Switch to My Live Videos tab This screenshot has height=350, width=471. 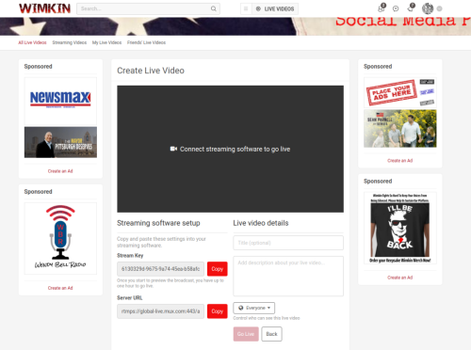106,42
